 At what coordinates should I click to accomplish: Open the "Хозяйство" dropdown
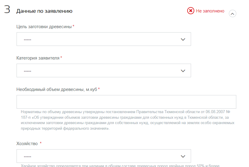pyautogui.click(x=104, y=156)
